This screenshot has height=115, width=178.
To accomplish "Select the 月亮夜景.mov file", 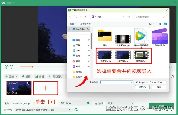I will 123,56.
